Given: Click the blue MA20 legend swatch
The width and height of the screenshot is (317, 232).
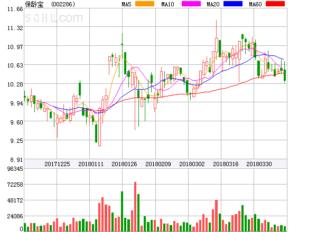Looking at the screenshot, I should (233, 4).
